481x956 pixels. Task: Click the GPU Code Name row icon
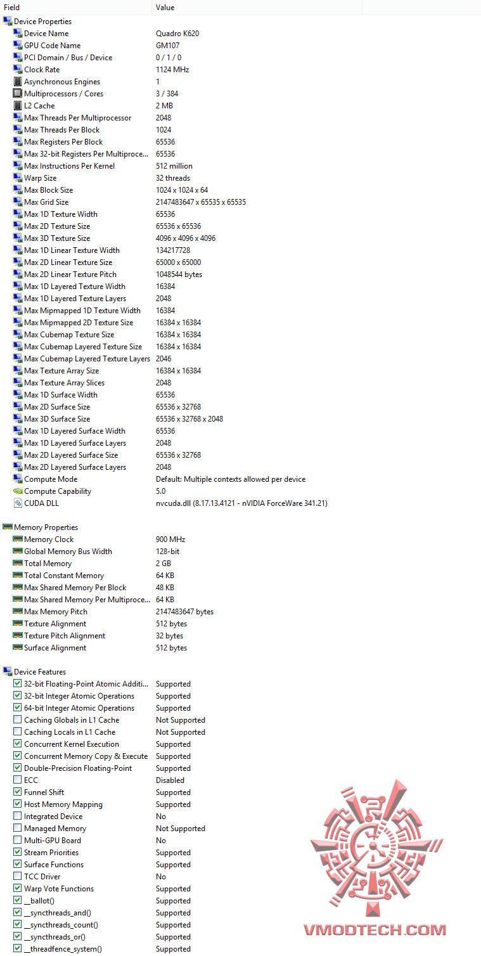18,45
